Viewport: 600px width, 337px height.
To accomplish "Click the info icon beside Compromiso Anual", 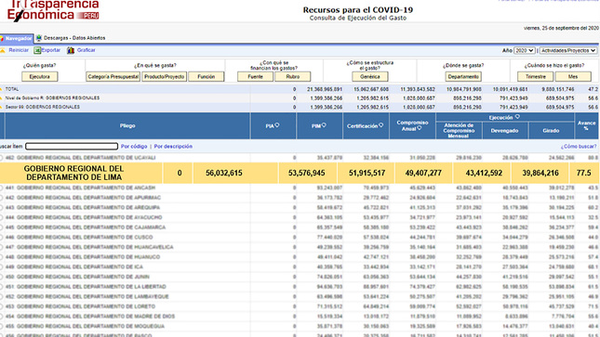I will point(419,128).
